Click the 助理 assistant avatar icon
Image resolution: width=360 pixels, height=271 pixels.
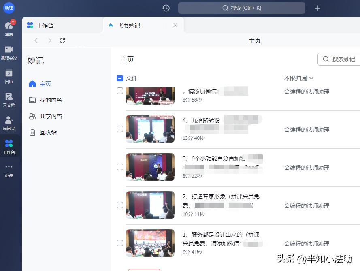tap(9, 8)
